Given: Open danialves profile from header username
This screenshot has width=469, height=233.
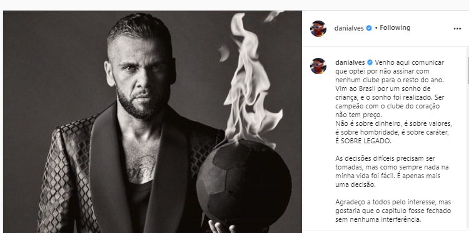Looking at the screenshot, I should click(349, 28).
